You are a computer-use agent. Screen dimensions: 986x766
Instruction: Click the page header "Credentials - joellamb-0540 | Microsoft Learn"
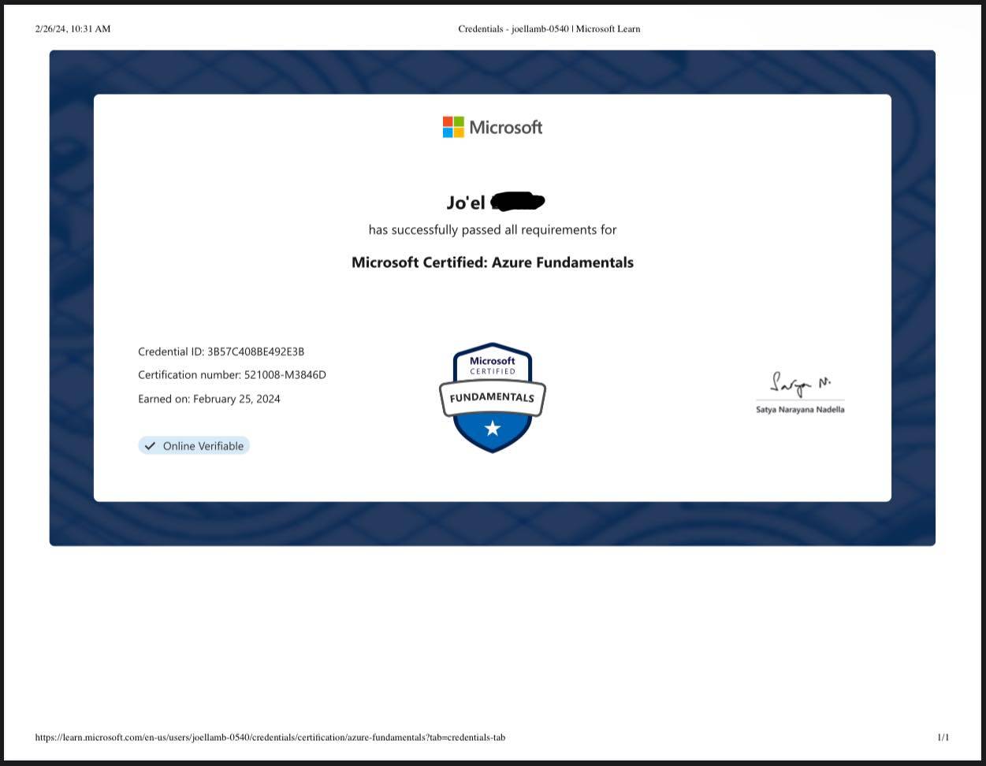click(549, 29)
